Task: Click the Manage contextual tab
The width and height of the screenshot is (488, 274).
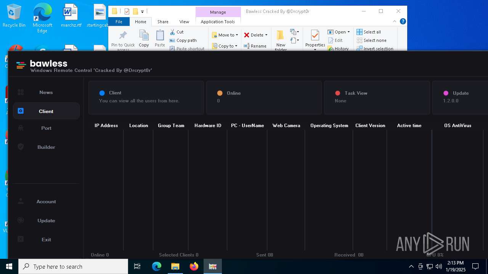Action: point(218,12)
